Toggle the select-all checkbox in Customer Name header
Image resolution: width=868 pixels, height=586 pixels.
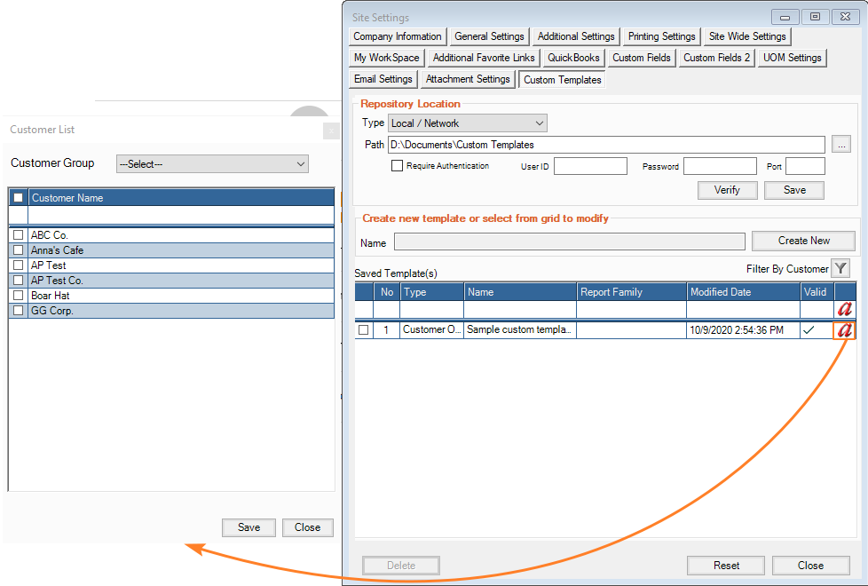(18, 198)
